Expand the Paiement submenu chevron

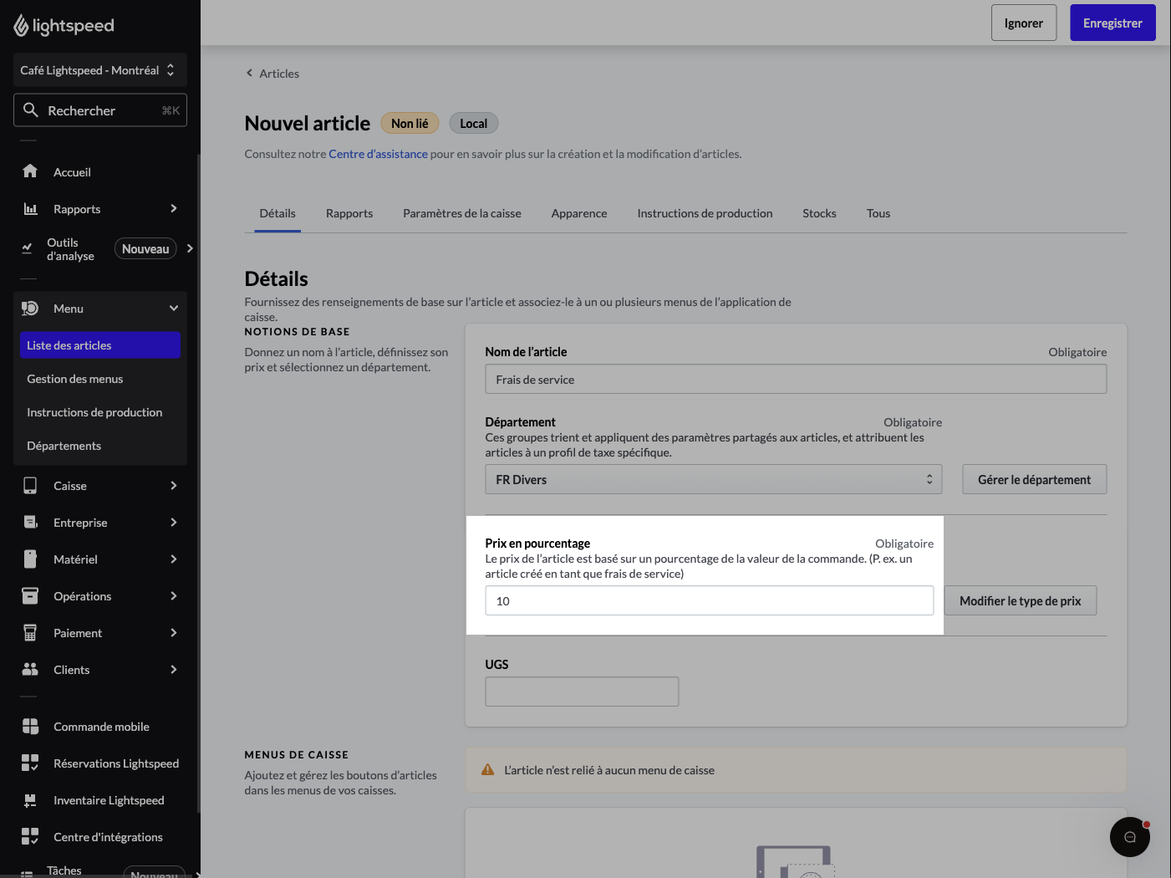pos(174,633)
